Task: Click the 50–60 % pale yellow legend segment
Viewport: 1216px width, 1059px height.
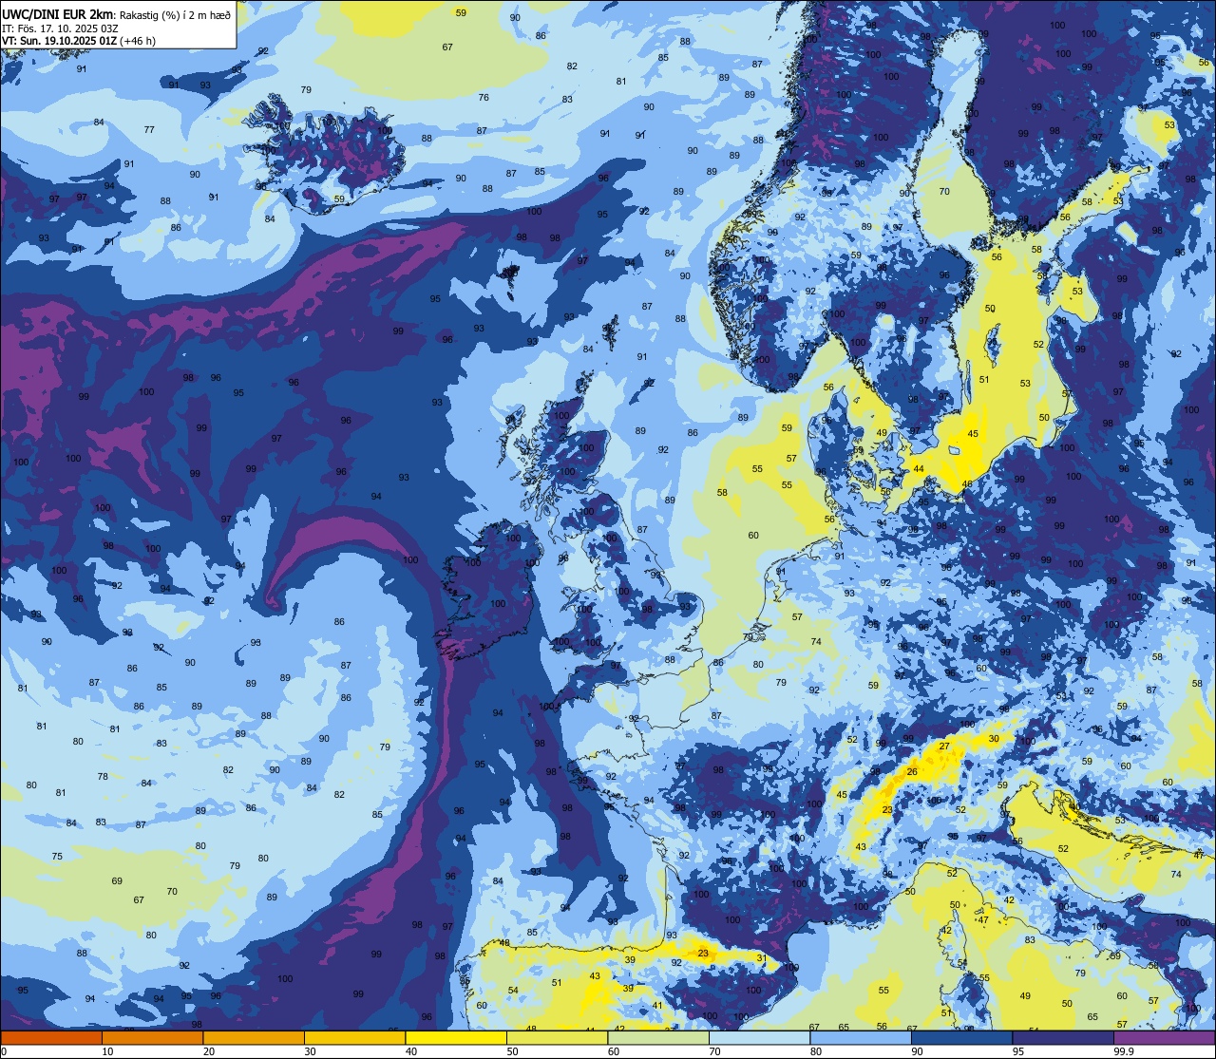Action: tap(557, 1037)
